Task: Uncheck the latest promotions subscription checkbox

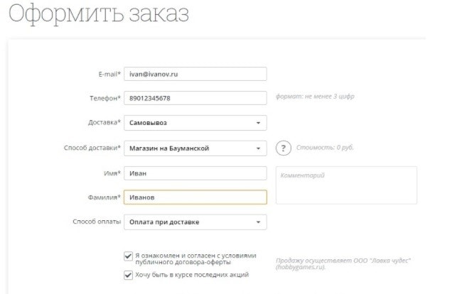Action: click(x=128, y=274)
